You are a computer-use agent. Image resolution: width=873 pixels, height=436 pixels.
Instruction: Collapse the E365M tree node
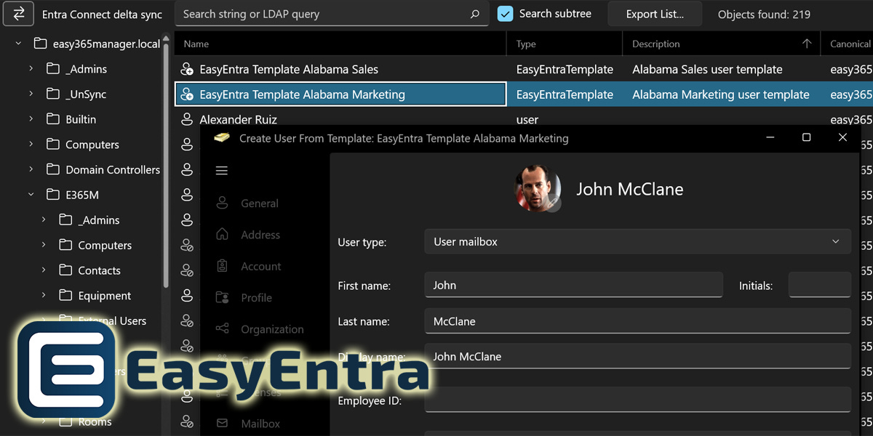click(31, 195)
